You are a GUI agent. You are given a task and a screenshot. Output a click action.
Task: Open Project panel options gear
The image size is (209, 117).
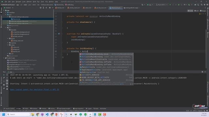[50, 8]
